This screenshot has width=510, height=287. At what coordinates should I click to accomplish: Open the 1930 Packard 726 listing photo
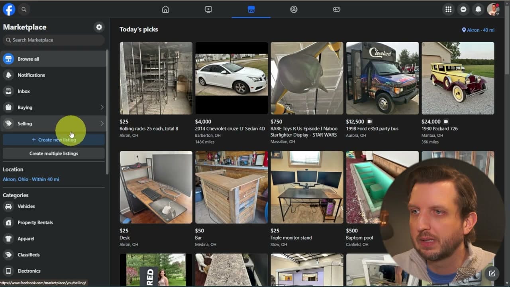click(458, 78)
